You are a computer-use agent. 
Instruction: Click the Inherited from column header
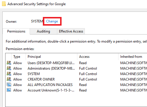click(131, 57)
